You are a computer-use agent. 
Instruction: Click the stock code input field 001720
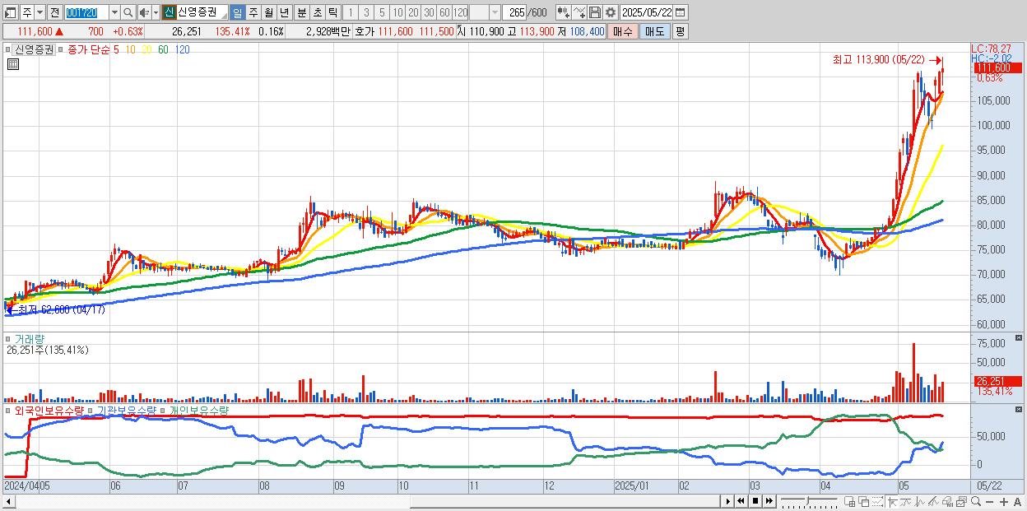(86, 12)
